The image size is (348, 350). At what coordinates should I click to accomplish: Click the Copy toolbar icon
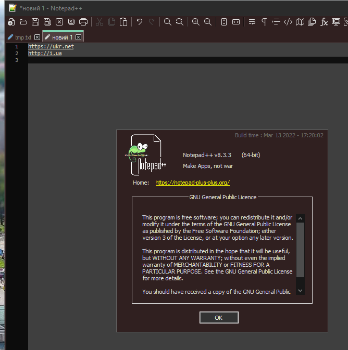tap(111, 22)
